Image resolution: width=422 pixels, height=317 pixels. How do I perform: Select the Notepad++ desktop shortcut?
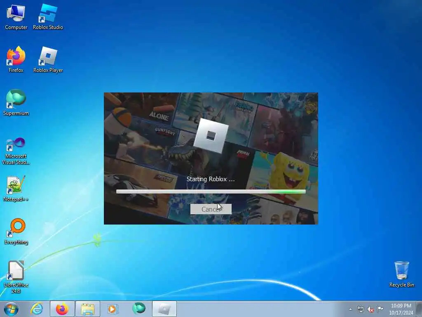click(16, 188)
